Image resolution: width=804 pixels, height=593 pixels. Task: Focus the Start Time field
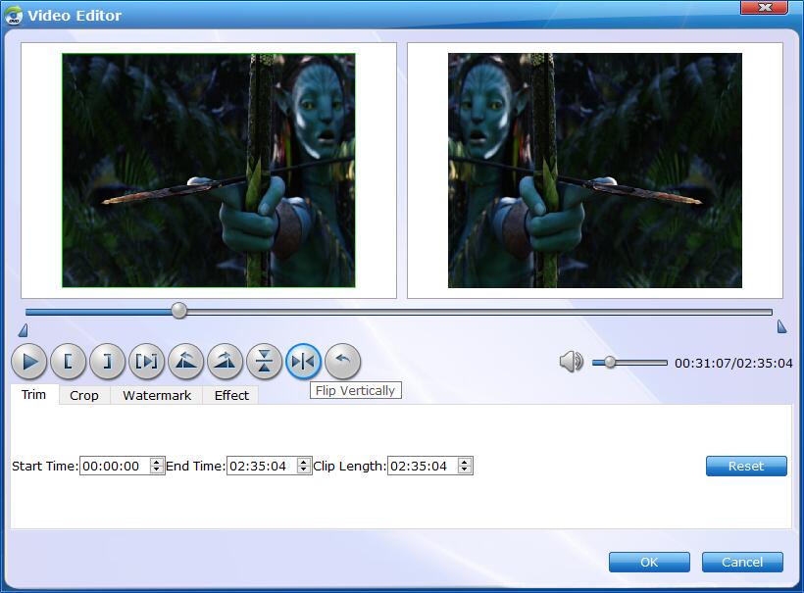pos(115,466)
